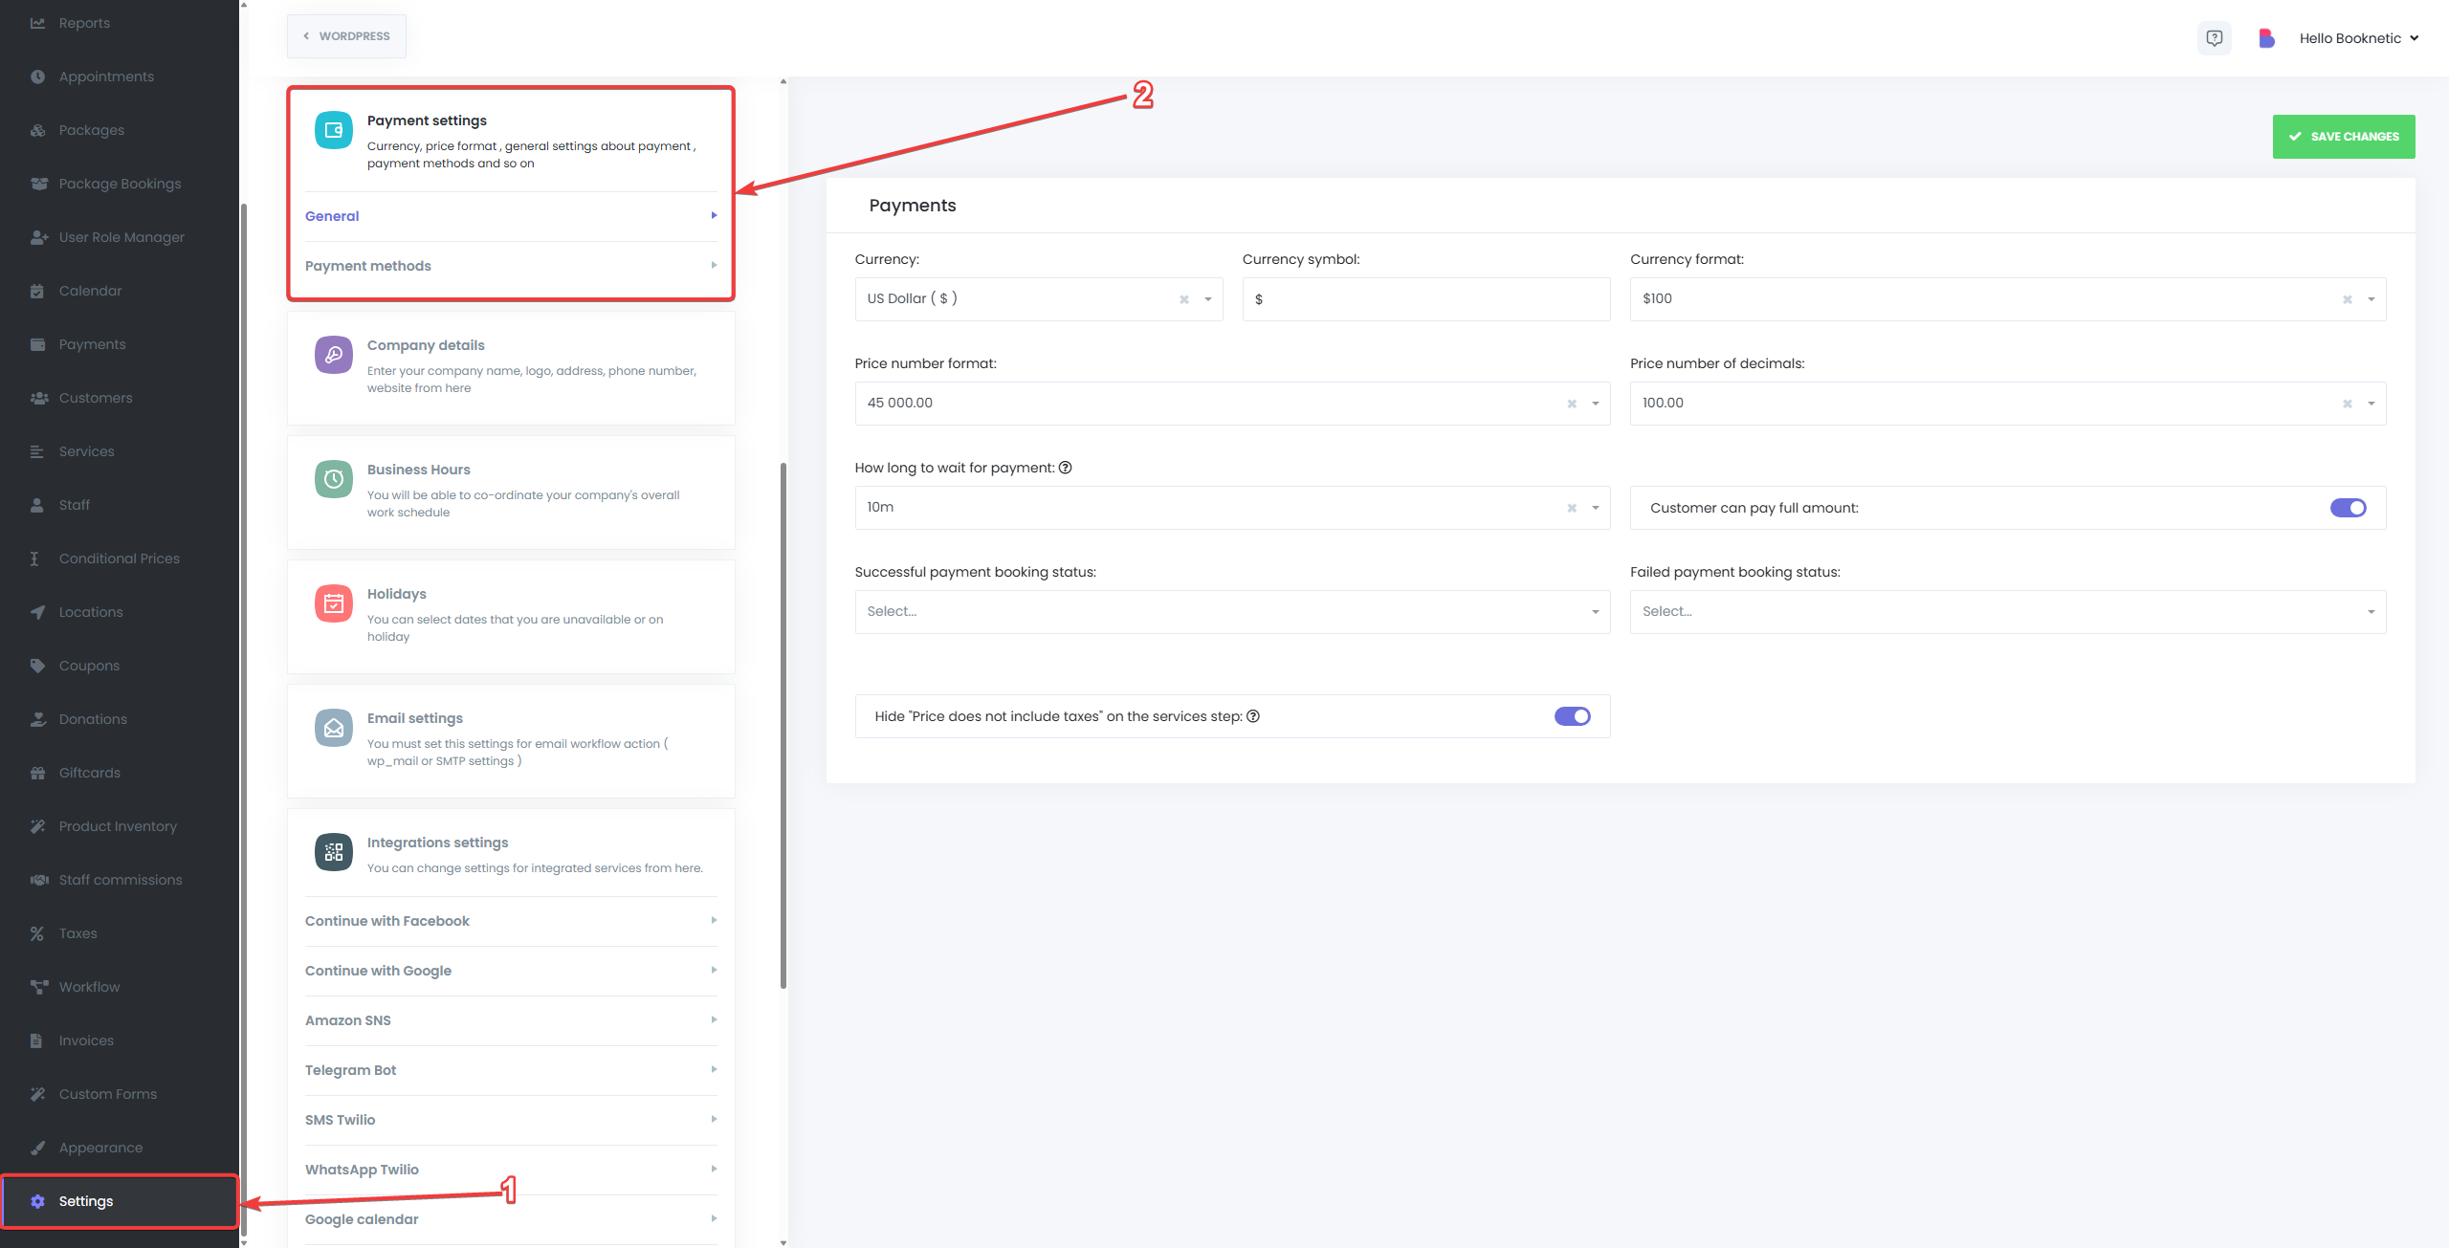Click the Business Hours clock icon
This screenshot has height=1248, width=2449.
click(x=334, y=479)
